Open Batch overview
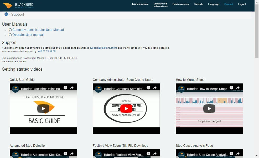Screen dimensions: 259x158 [181, 4]
